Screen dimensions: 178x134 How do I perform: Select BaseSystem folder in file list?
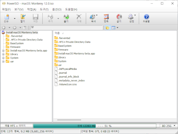(63, 46)
